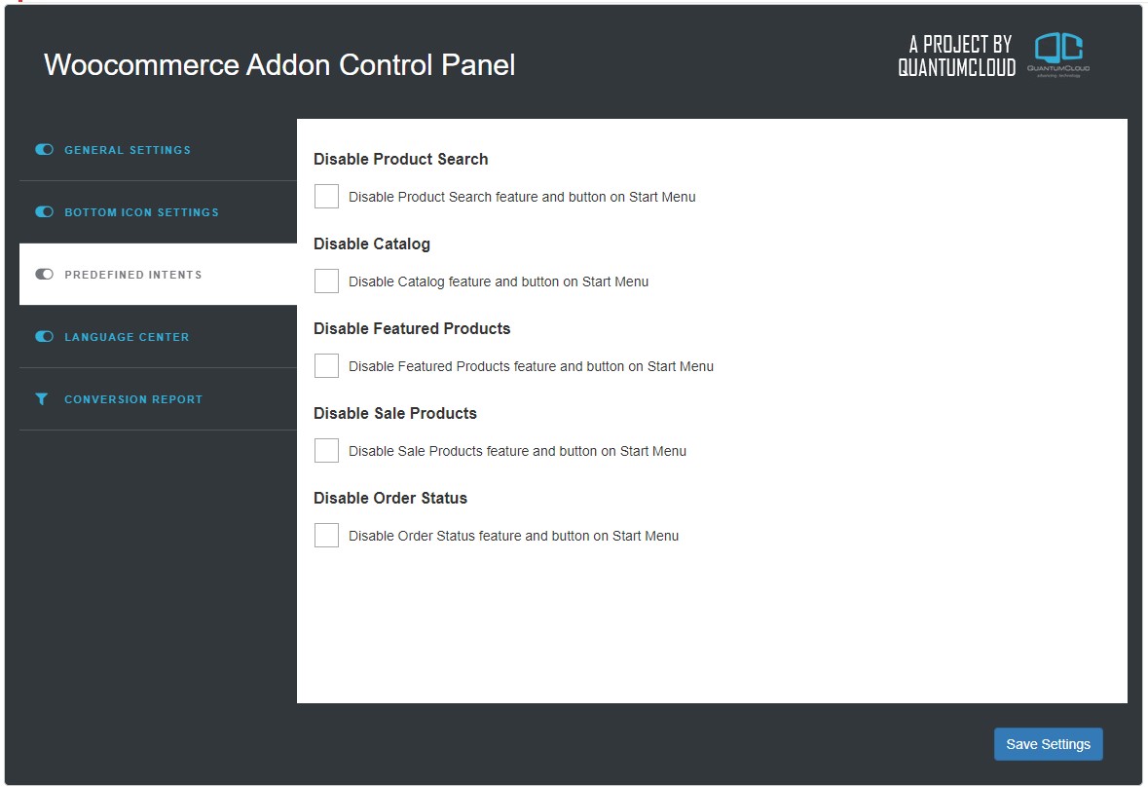This screenshot has width=1148, height=787.
Task: Enable Disable Featured Products checkbox
Action: coord(327,366)
